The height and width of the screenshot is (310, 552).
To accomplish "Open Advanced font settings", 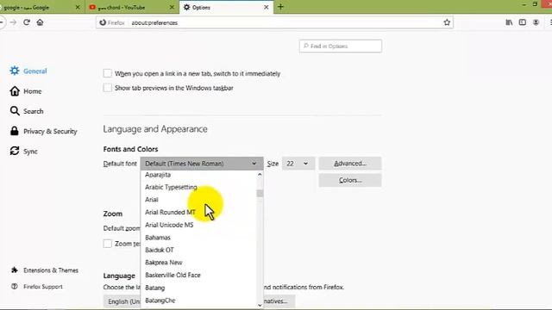I will pos(350,164).
